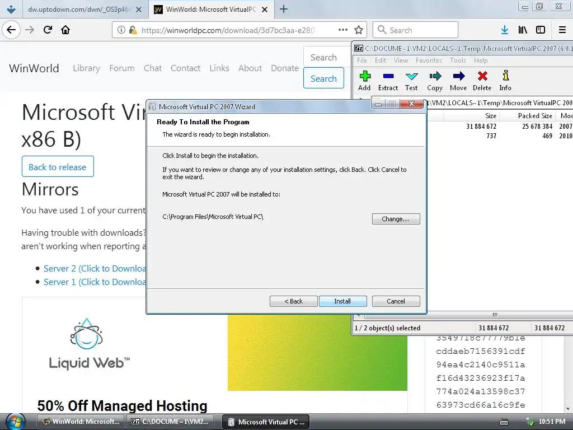Click the blue Search button on WinWorld
This screenshot has width=573, height=430.
[323, 78]
